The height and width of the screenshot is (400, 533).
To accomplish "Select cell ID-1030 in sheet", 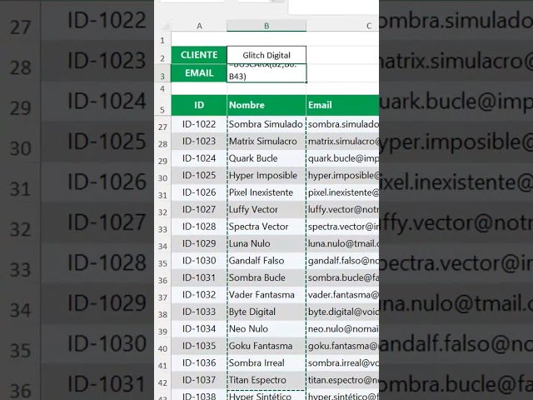I will [x=199, y=261].
